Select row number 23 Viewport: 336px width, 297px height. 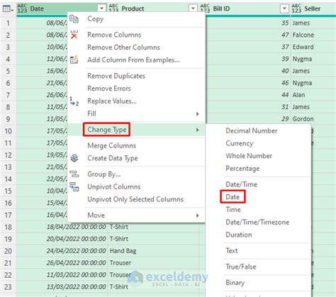(x=8, y=287)
